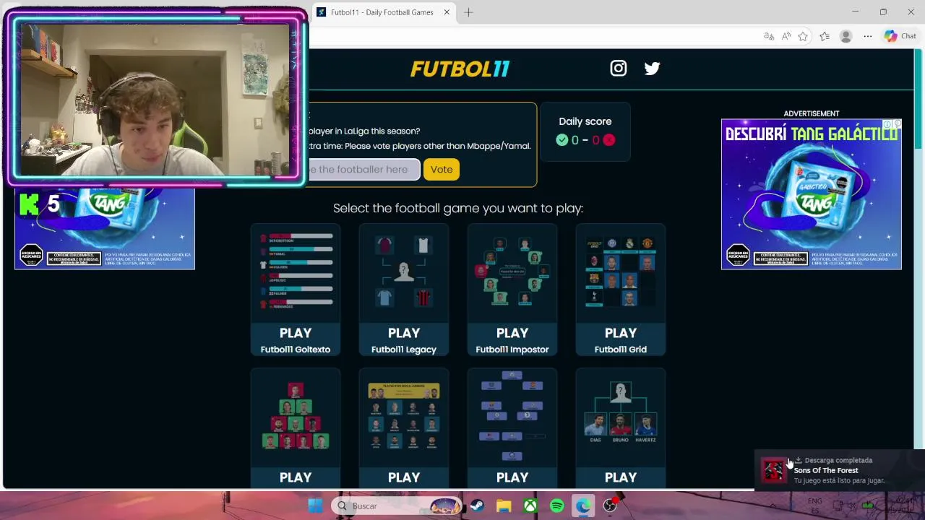Open the blank lineup formation game thumbnail
925x520 pixels.
(x=512, y=417)
